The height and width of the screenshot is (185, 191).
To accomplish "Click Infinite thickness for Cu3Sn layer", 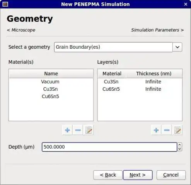I will 153,82.
